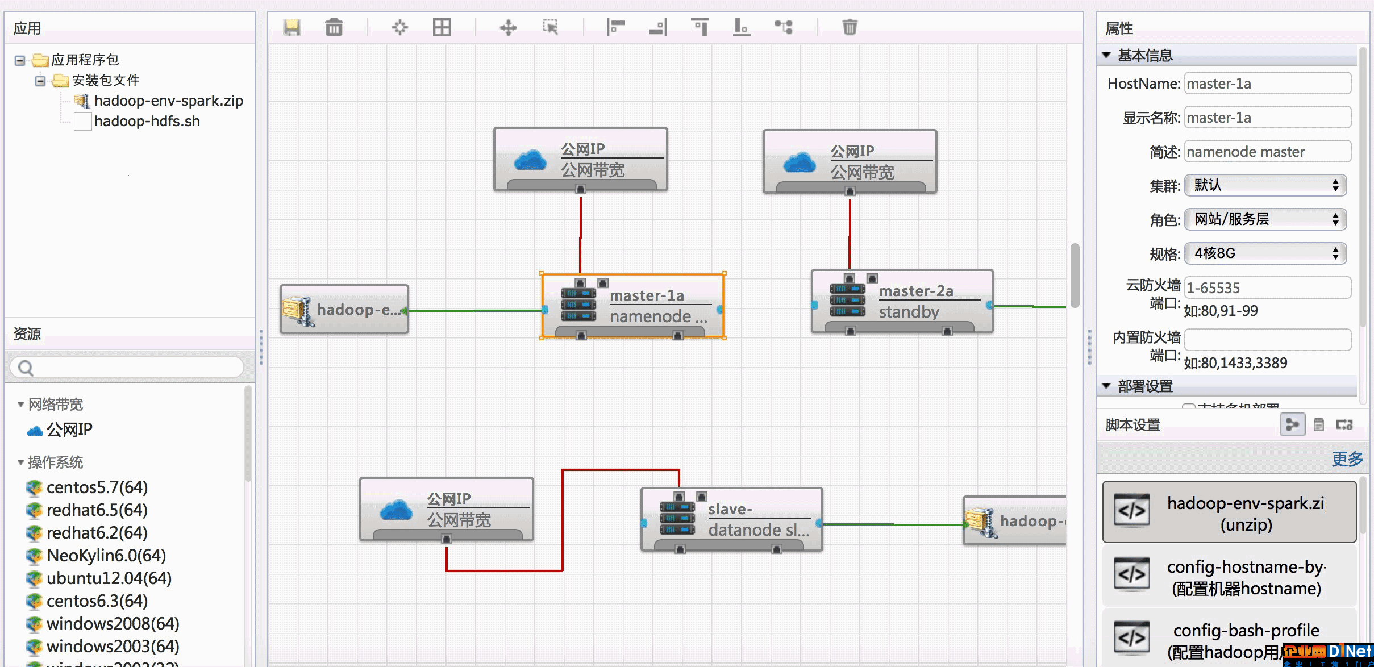The height and width of the screenshot is (667, 1374).
Task: Click the center/fit canvas crosshair icon
Action: 400,27
